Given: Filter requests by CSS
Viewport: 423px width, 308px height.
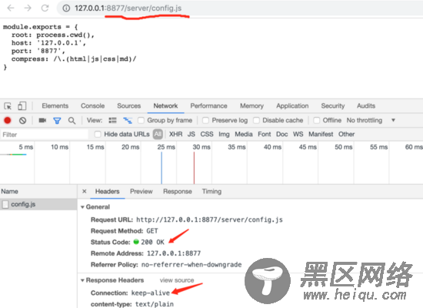Looking at the screenshot, I should [207, 134].
